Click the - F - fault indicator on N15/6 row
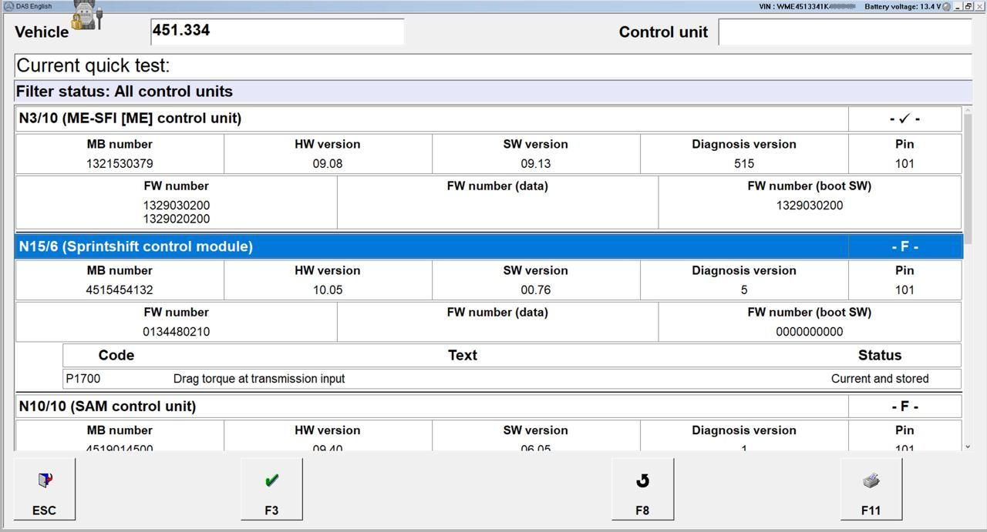Screen dimensions: 987x532 tap(904, 246)
